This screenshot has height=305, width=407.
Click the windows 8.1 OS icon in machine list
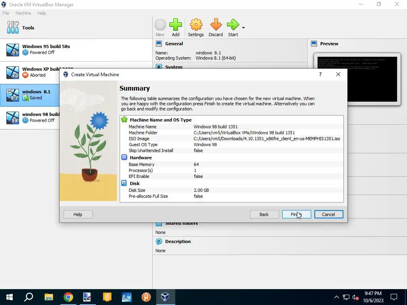(13, 95)
